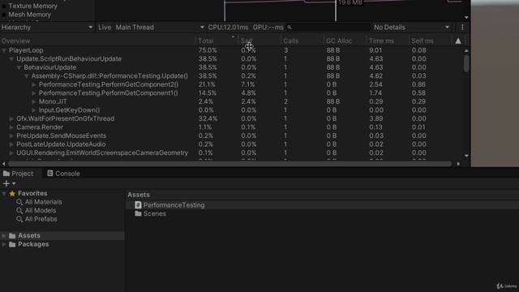Viewport: 519px width, 292px height.
Task: Click the Assets breadcrumb label
Action: pyautogui.click(x=139, y=195)
